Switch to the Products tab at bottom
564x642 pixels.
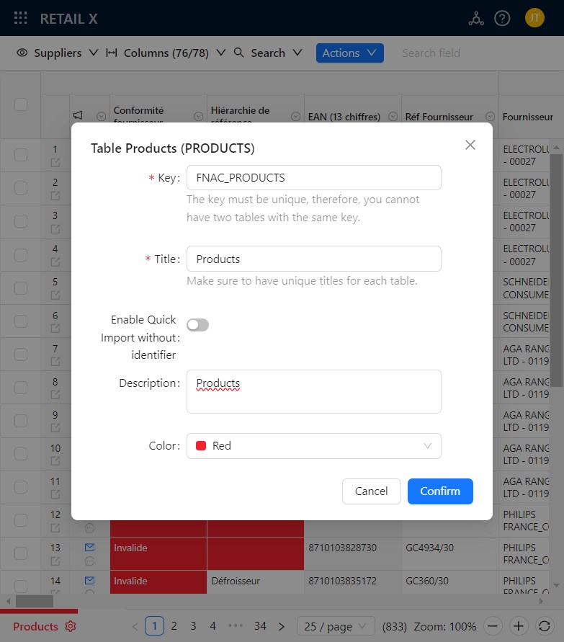point(37,626)
